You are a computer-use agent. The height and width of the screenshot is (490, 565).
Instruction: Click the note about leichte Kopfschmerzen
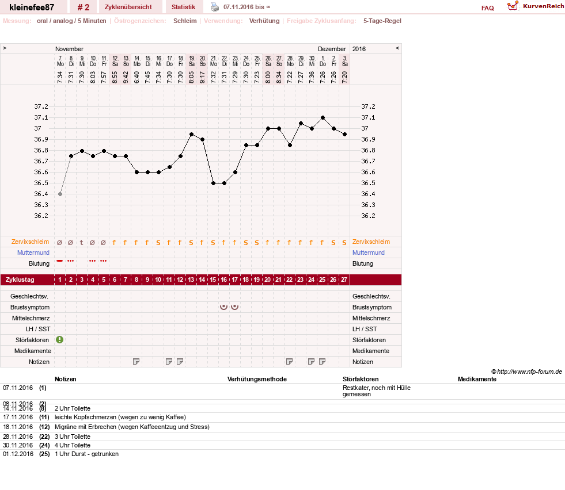coord(120,417)
